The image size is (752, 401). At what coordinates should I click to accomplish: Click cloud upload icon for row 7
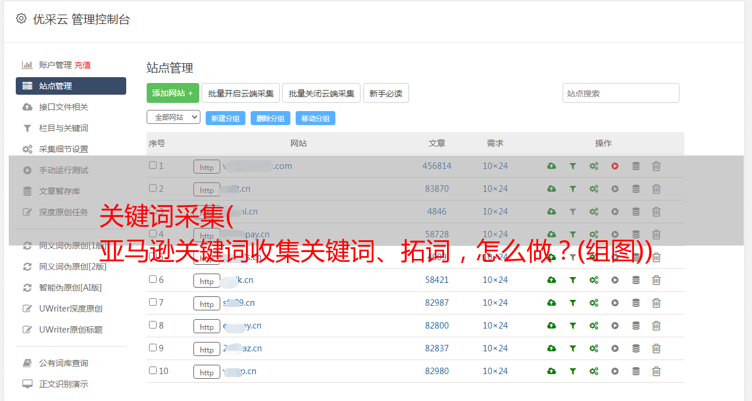pos(552,303)
